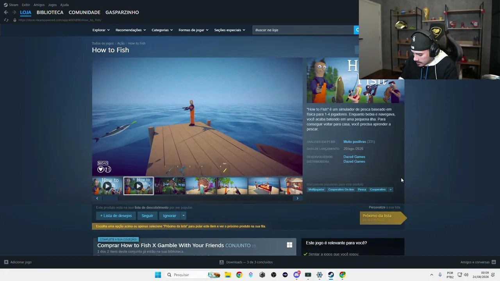
Task: Open the spinning wheel screenshot thumbnail
Action: pos(201,186)
